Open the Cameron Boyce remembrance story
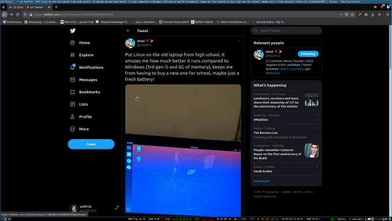The height and width of the screenshot is (221, 392). [286, 152]
